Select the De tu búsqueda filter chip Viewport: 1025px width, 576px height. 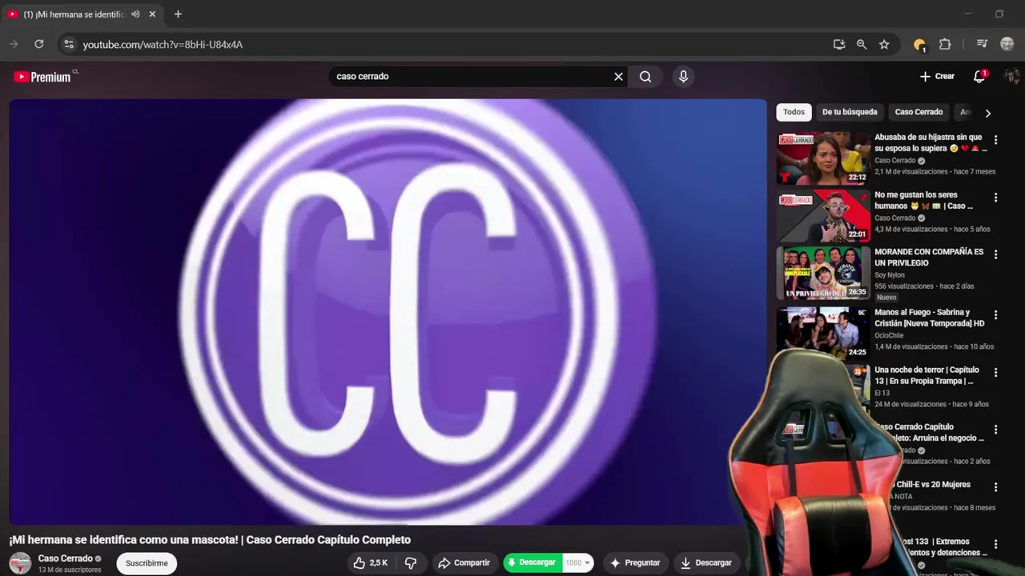850,112
